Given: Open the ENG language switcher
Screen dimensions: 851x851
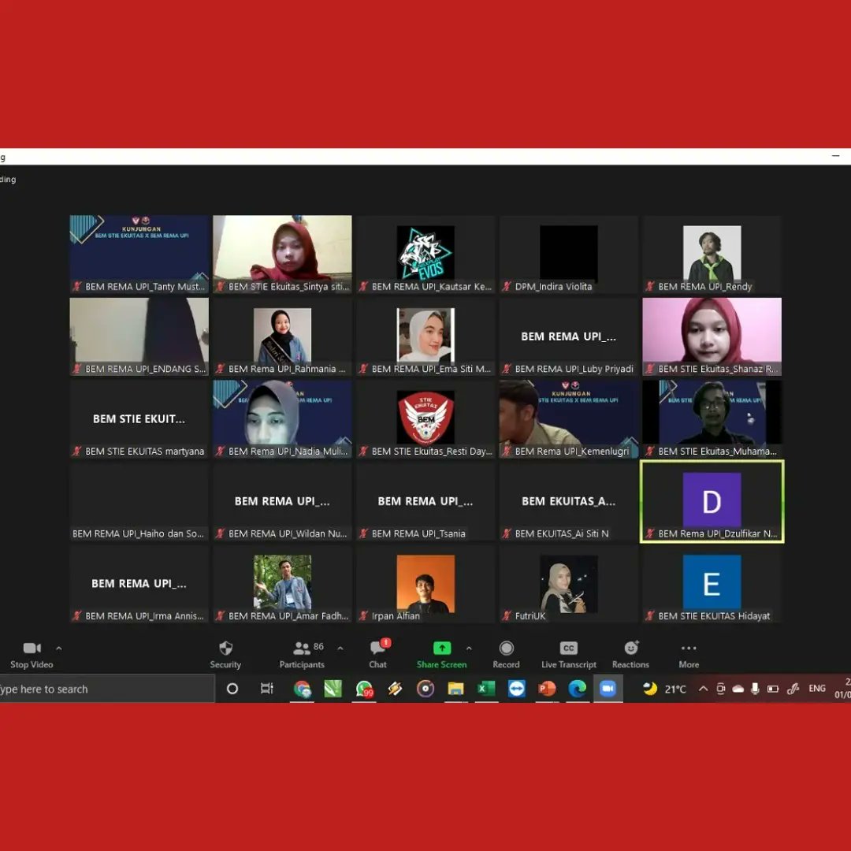Looking at the screenshot, I should (817, 688).
